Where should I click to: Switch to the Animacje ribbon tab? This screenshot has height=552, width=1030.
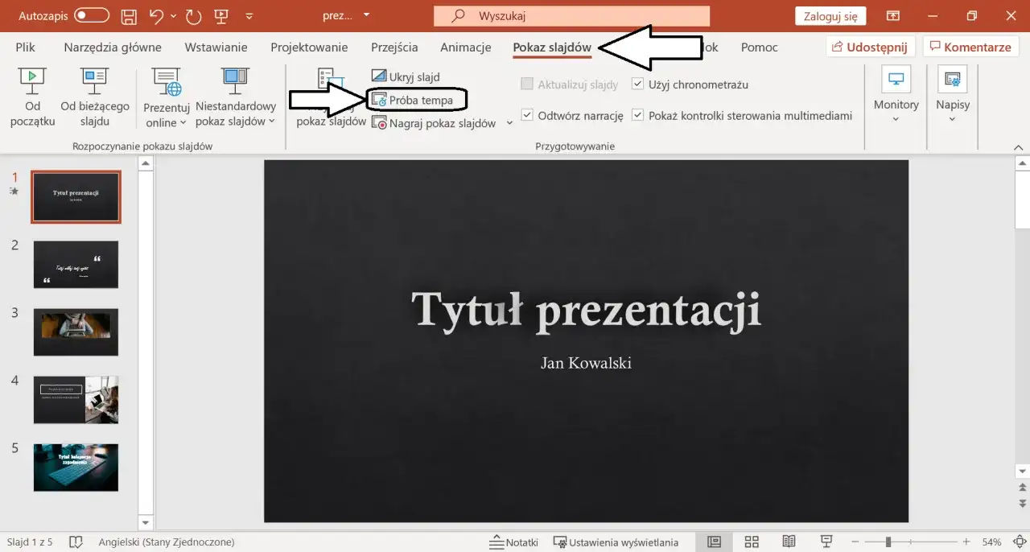(x=465, y=47)
